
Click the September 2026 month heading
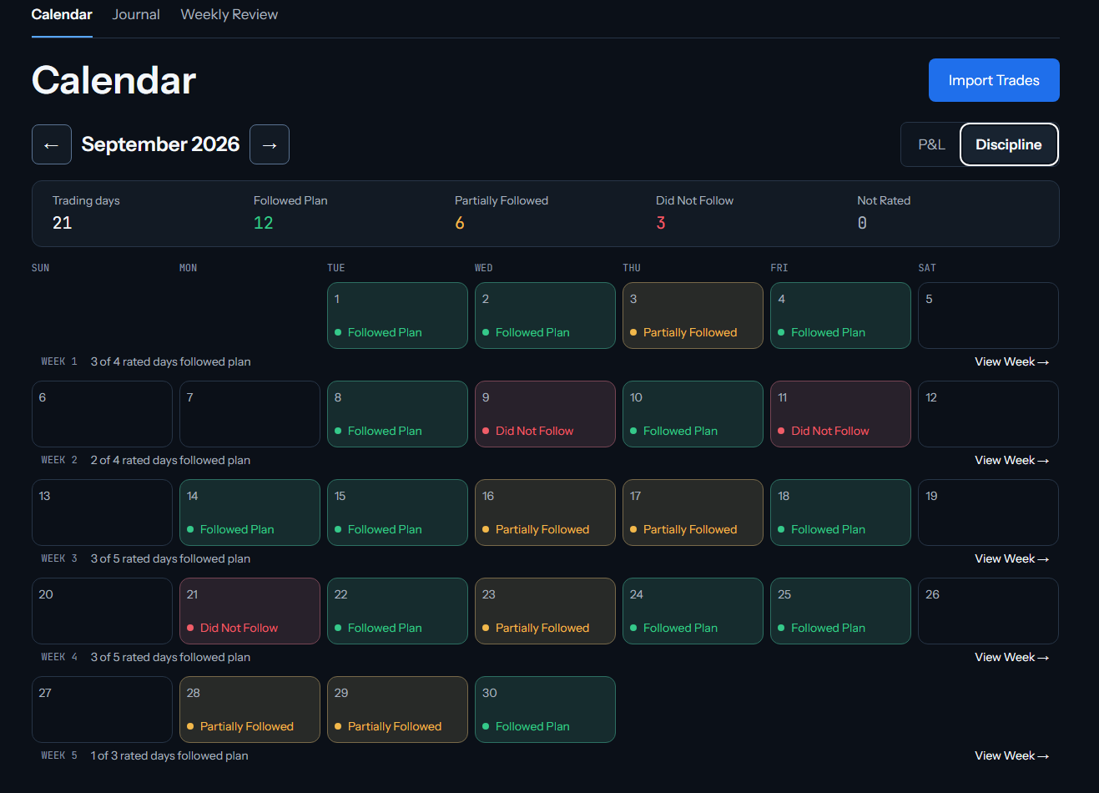[x=161, y=144]
